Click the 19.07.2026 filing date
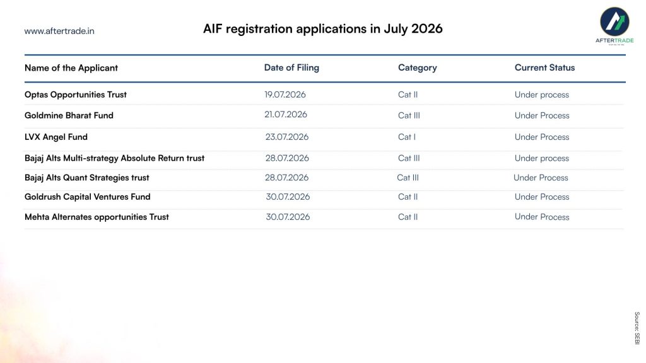This screenshot has width=646, height=363. [285, 95]
